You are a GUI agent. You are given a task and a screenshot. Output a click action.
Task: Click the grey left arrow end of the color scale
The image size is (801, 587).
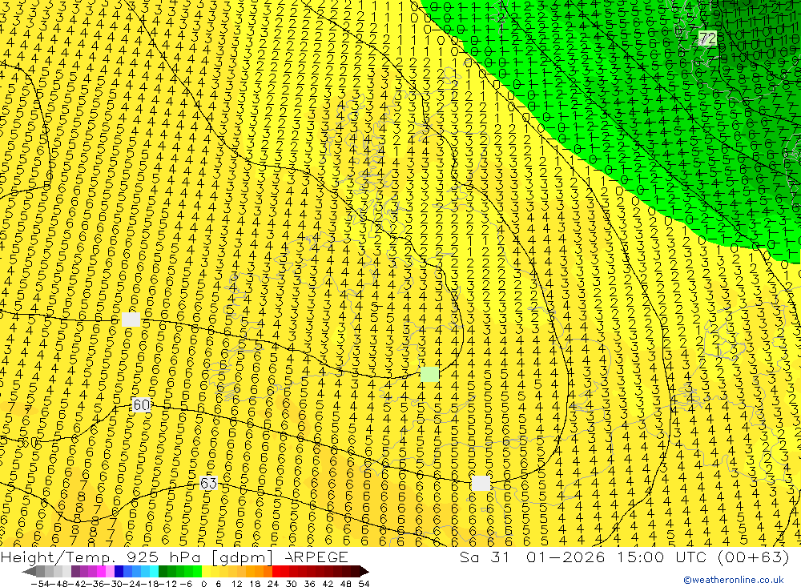[29, 571]
